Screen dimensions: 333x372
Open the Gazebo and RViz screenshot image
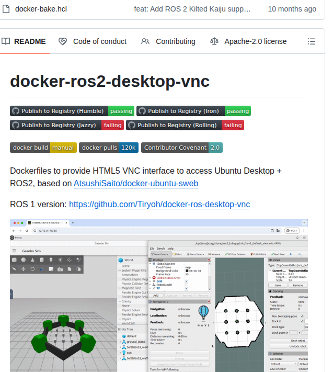[x=159, y=296]
